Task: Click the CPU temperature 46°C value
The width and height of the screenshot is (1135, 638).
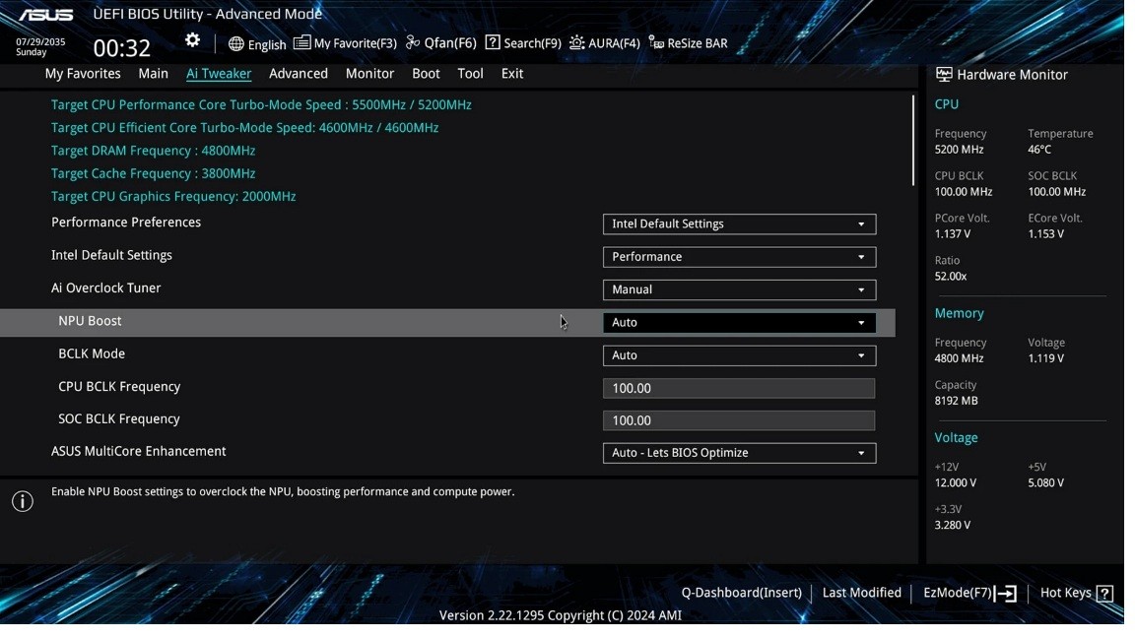Action: [1038, 150]
